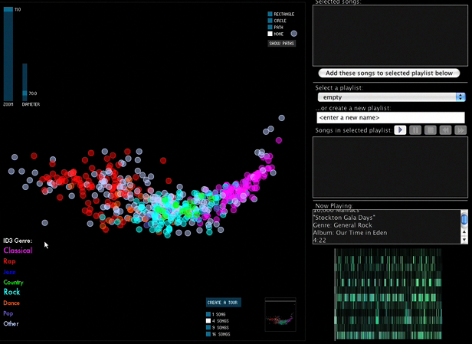Click the sample circle beside None option
Viewport: 472px width, 344px height.
tap(293, 34)
